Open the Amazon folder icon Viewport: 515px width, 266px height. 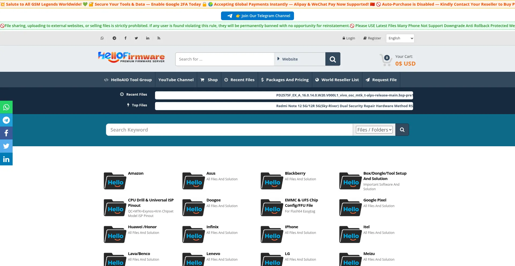pos(115,181)
